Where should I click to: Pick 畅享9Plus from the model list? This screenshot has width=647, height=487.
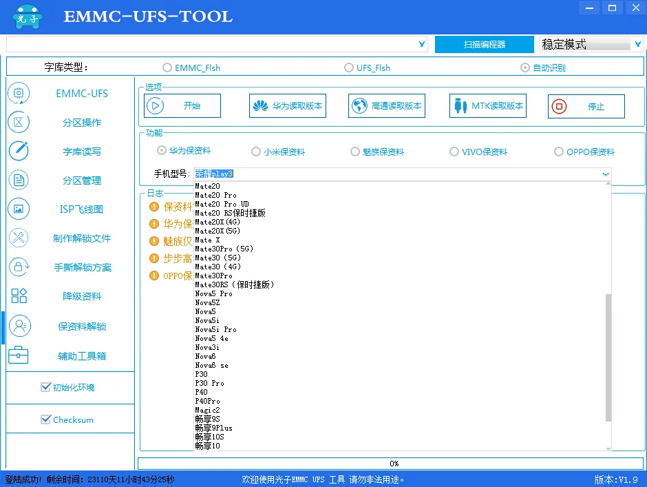pyautogui.click(x=214, y=428)
